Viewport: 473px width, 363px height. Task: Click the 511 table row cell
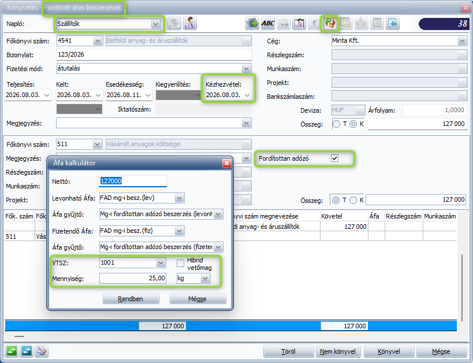coord(20,236)
